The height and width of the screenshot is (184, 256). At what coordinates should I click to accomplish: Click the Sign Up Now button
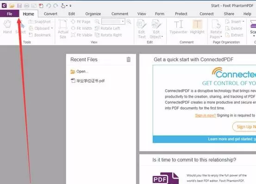(244, 127)
